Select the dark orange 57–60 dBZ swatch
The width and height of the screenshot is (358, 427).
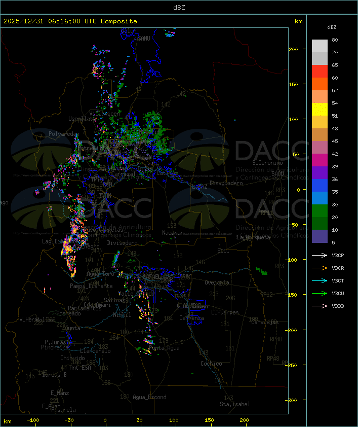coord(320,84)
